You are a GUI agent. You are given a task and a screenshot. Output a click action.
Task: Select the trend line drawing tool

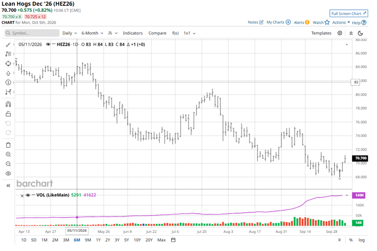point(8,45)
